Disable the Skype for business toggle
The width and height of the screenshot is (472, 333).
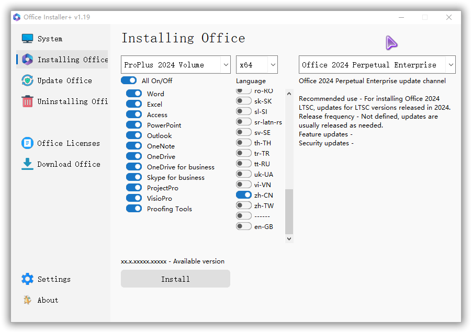[134, 177]
